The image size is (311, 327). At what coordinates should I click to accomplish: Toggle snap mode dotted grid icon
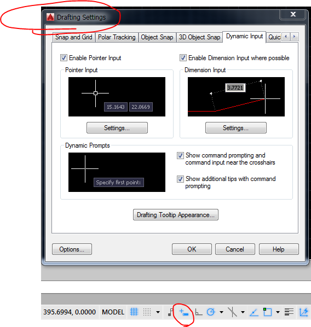click(147, 312)
